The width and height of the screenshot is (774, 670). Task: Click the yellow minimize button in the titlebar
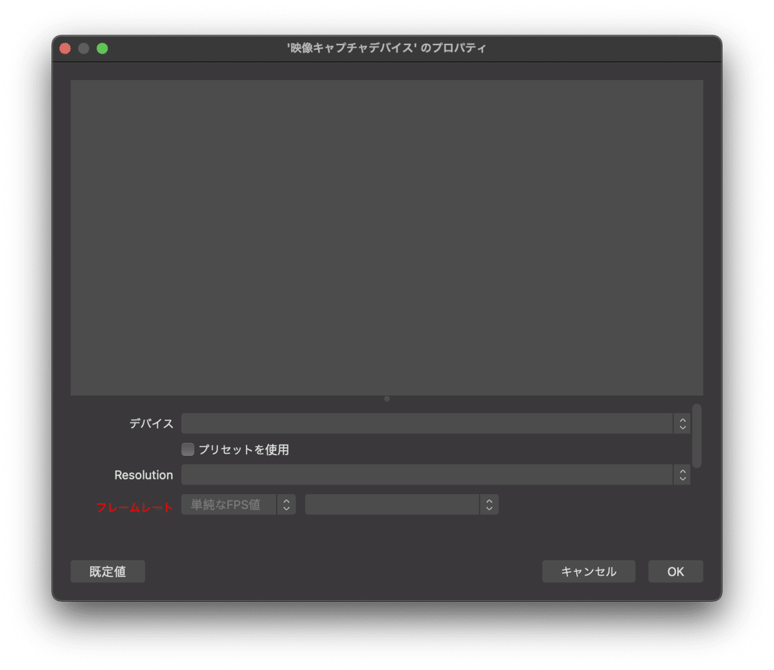tap(83, 48)
